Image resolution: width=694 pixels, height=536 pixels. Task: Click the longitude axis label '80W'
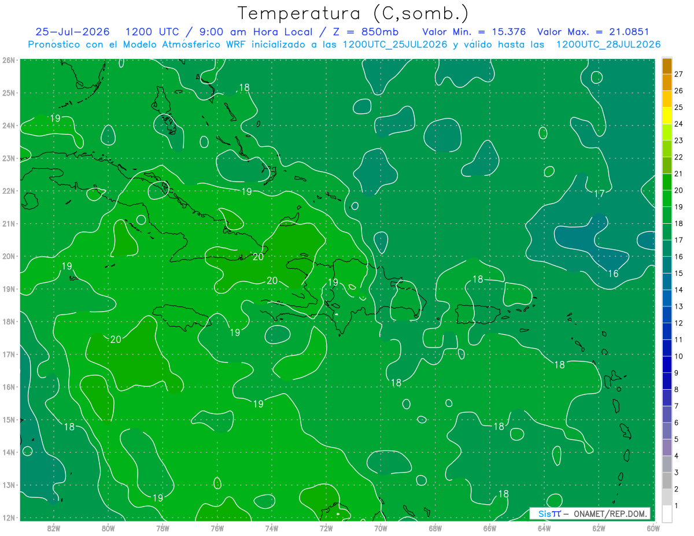pos(108,528)
